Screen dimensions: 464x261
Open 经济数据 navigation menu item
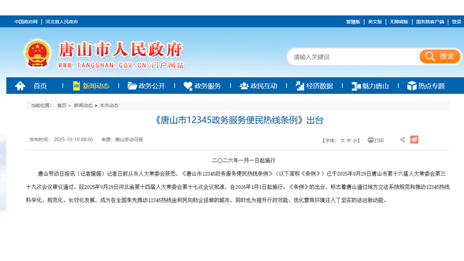320,86
